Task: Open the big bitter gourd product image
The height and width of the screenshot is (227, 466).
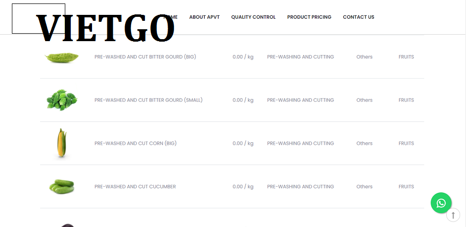Action: (x=62, y=57)
